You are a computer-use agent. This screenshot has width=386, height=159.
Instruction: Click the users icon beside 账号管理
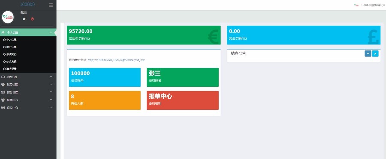[3, 84]
